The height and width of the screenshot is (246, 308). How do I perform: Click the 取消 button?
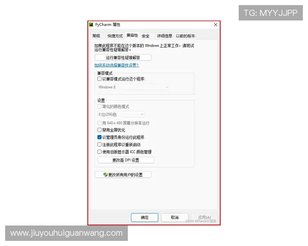pyautogui.click(x=175, y=217)
